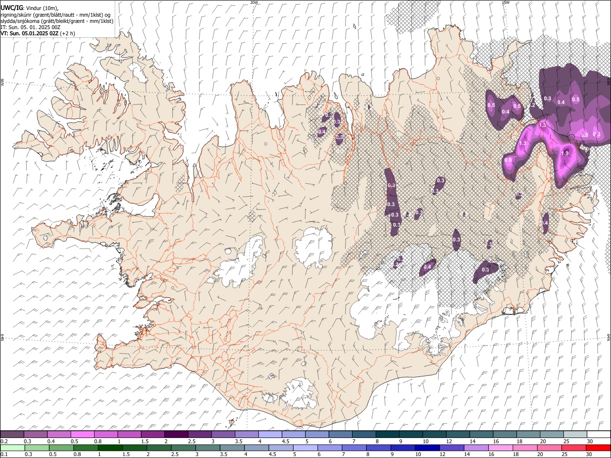Click the 18 label under the rain legend
Image resolution: width=611 pixels, height=458 pixels.
coord(516,454)
